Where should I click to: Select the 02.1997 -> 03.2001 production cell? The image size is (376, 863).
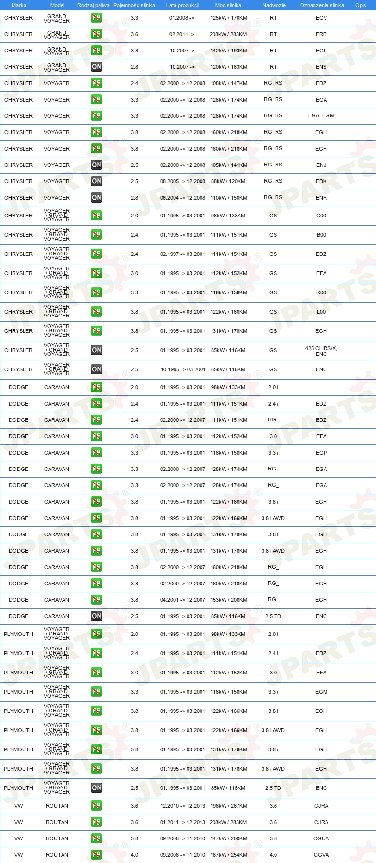click(183, 254)
